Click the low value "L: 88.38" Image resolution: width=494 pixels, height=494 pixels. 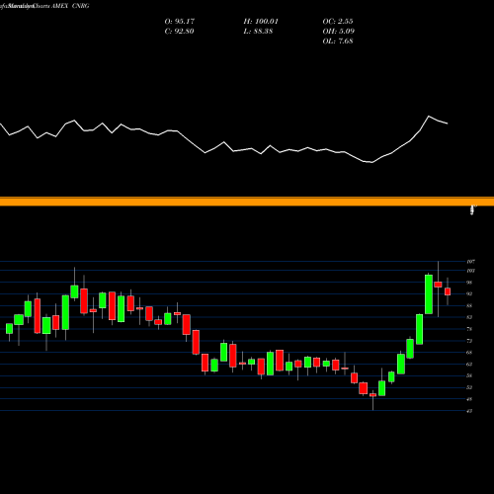[x=258, y=32]
